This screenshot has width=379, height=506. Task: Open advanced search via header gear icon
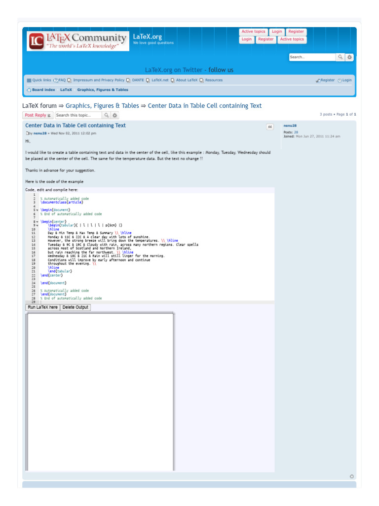pyautogui.click(x=349, y=57)
